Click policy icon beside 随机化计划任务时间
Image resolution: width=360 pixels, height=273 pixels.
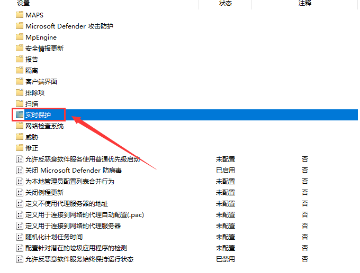20,237
